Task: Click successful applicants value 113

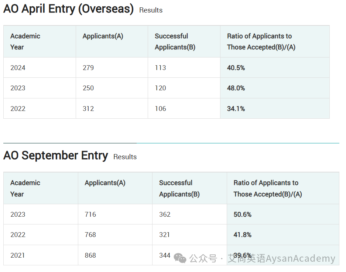Action: tap(160, 67)
